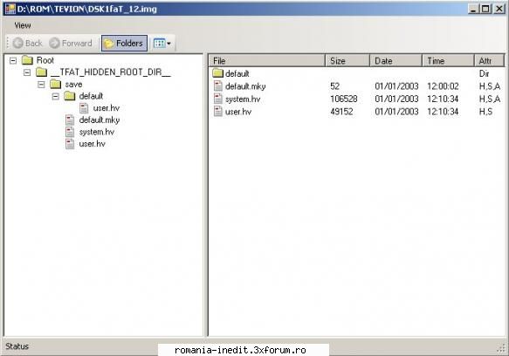Toggle the Folders pane button

coord(124,43)
